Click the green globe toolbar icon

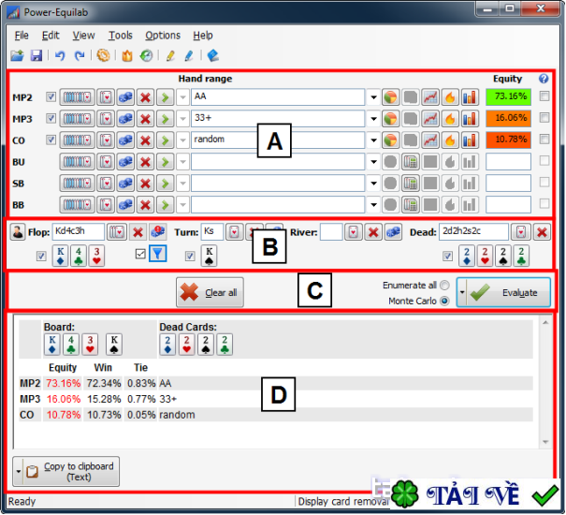click(x=146, y=55)
